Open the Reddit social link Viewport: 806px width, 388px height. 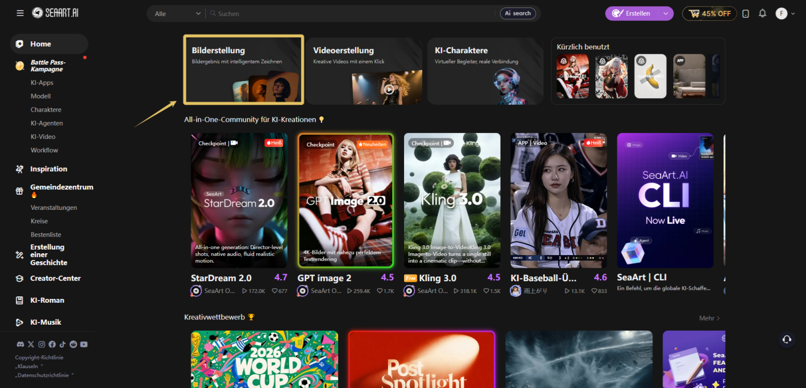pyautogui.click(x=73, y=344)
